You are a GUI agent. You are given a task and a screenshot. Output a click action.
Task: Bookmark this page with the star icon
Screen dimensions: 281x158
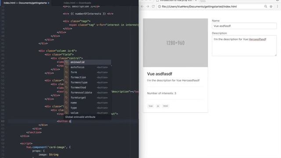[x=271, y=7]
